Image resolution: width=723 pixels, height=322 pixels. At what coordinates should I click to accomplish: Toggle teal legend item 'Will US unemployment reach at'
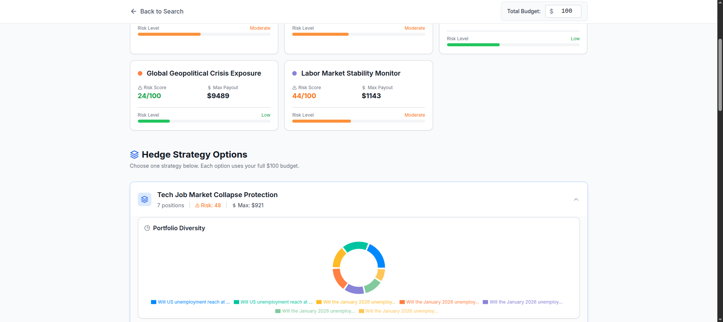point(273,302)
